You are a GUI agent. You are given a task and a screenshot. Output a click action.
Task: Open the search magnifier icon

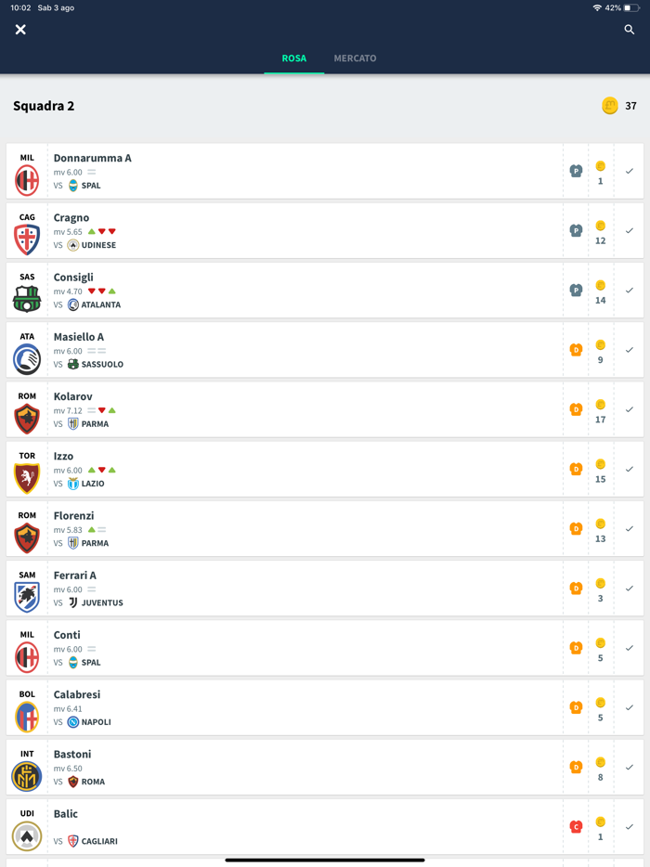coord(630,30)
